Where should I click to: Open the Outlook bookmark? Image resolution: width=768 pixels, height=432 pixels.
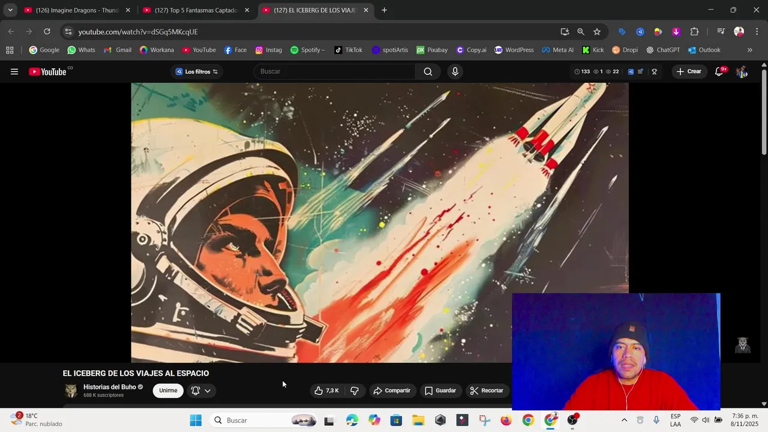coord(704,50)
